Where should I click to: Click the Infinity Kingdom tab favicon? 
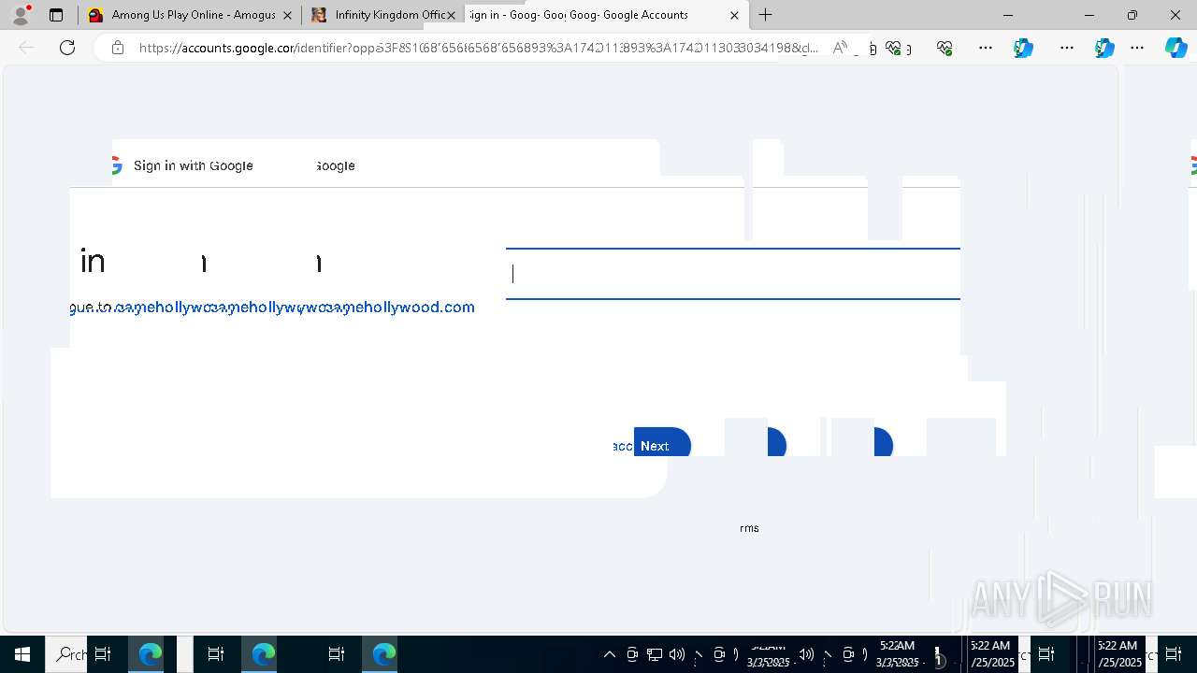(319, 15)
